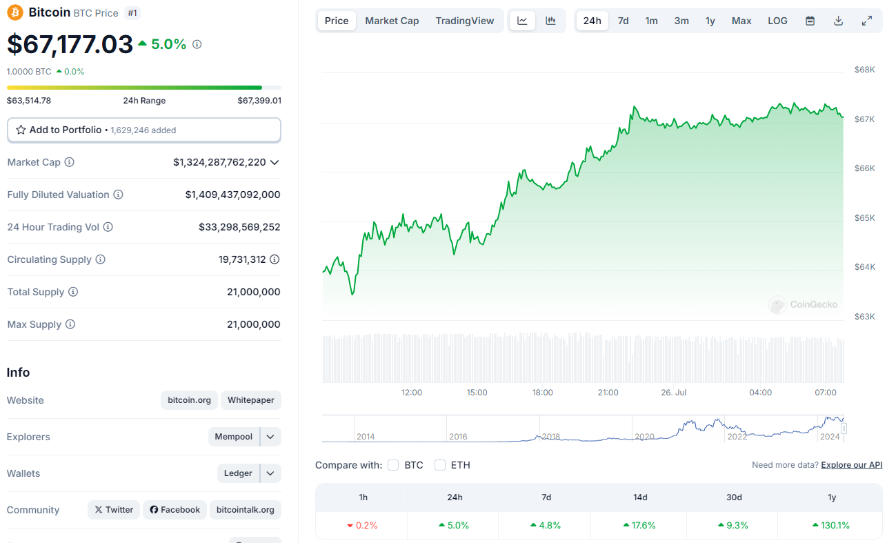Open Mempool explorer link
Image resolution: width=887 pixels, height=543 pixels.
(x=234, y=437)
